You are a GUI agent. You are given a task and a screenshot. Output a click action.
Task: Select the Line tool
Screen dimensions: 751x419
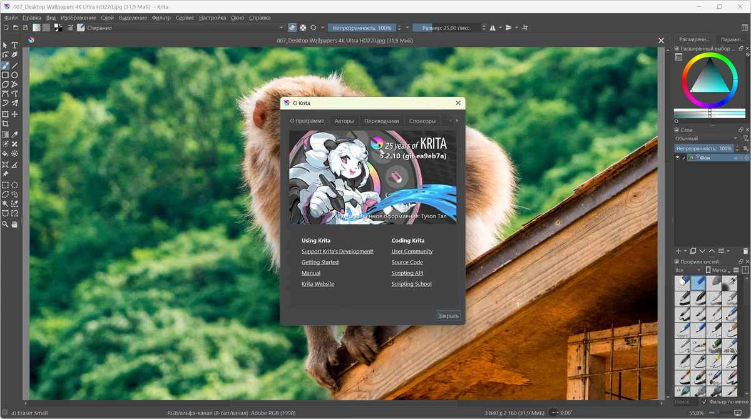point(14,65)
